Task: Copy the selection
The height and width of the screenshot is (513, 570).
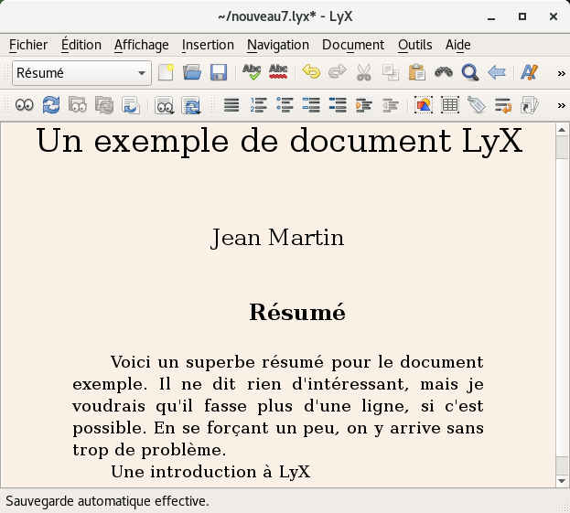Action: (x=391, y=72)
